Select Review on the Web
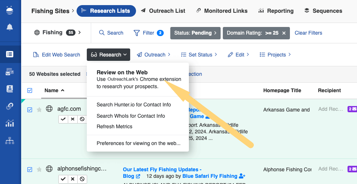The image size is (357, 184). (x=138, y=79)
